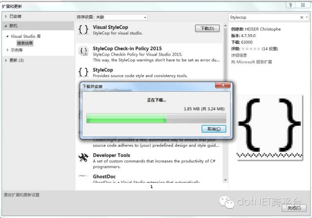Viewport: 312px width, 218px height.
Task: Select the Visual StyleCop result title
Action: click(111, 27)
